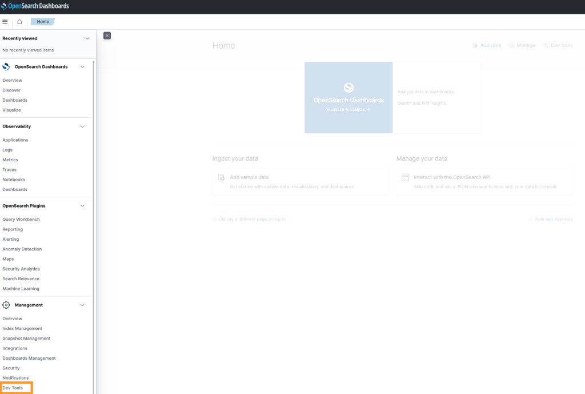585x394 pixels.
Task: Open Dev Tools in the sidebar
Action: pos(13,388)
